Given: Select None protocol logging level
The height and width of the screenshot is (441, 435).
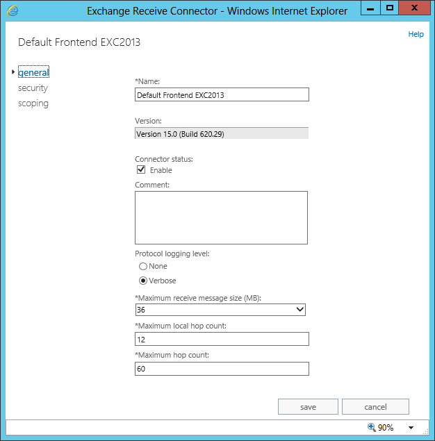Looking at the screenshot, I should pos(143,266).
